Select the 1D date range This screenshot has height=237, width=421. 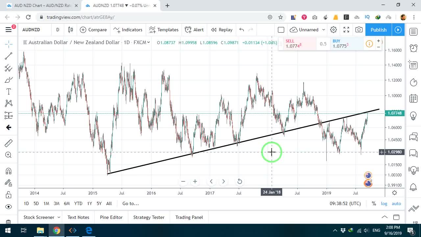(26, 203)
